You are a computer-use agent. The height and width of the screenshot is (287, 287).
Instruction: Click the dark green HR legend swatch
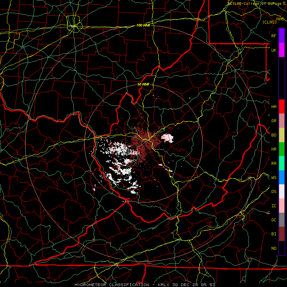pyautogui.click(x=282, y=149)
